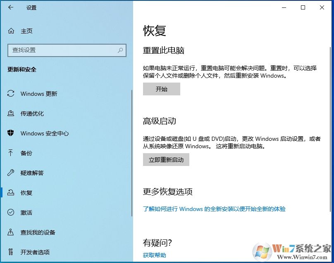
Task: Navigate back using the arrow button
Action: pos(10,7)
